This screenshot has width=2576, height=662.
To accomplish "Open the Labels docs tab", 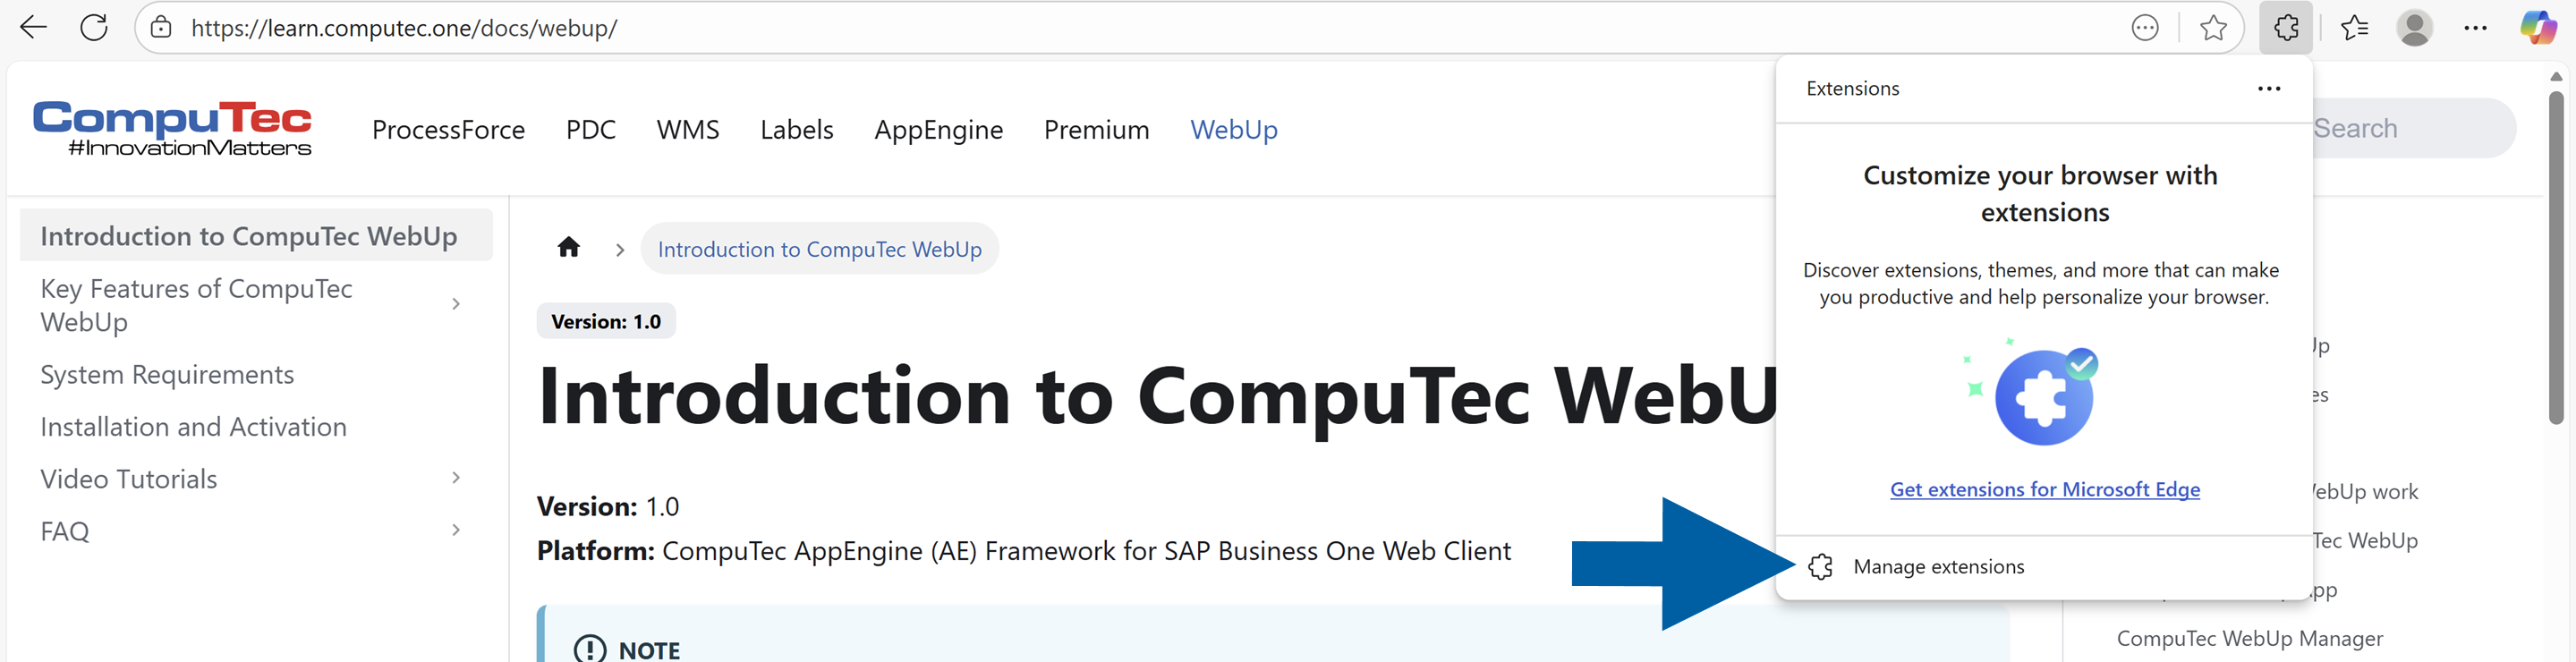I will [x=797, y=130].
